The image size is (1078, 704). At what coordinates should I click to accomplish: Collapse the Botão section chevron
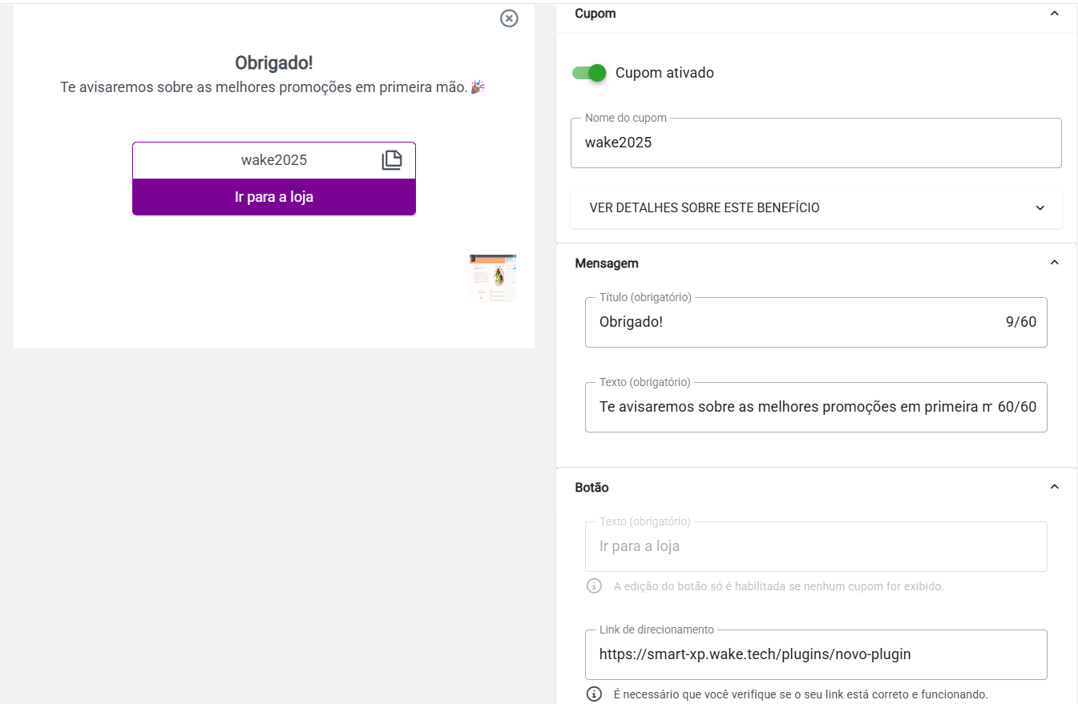coord(1055,487)
